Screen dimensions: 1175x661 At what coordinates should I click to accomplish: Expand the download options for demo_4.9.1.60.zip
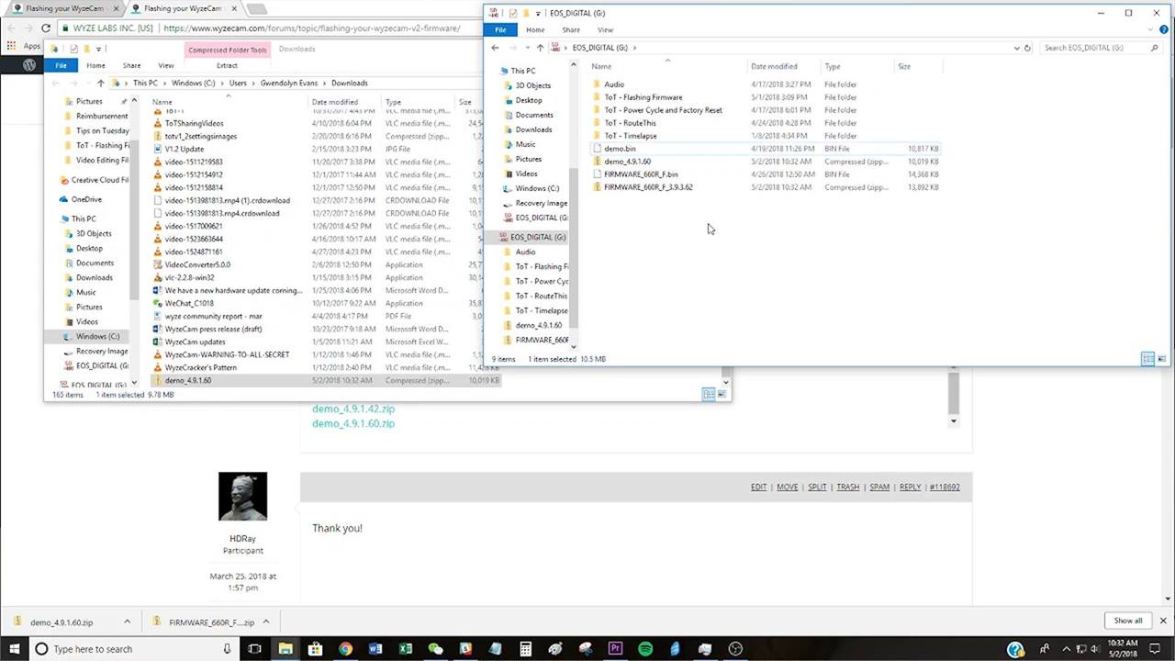point(127,622)
